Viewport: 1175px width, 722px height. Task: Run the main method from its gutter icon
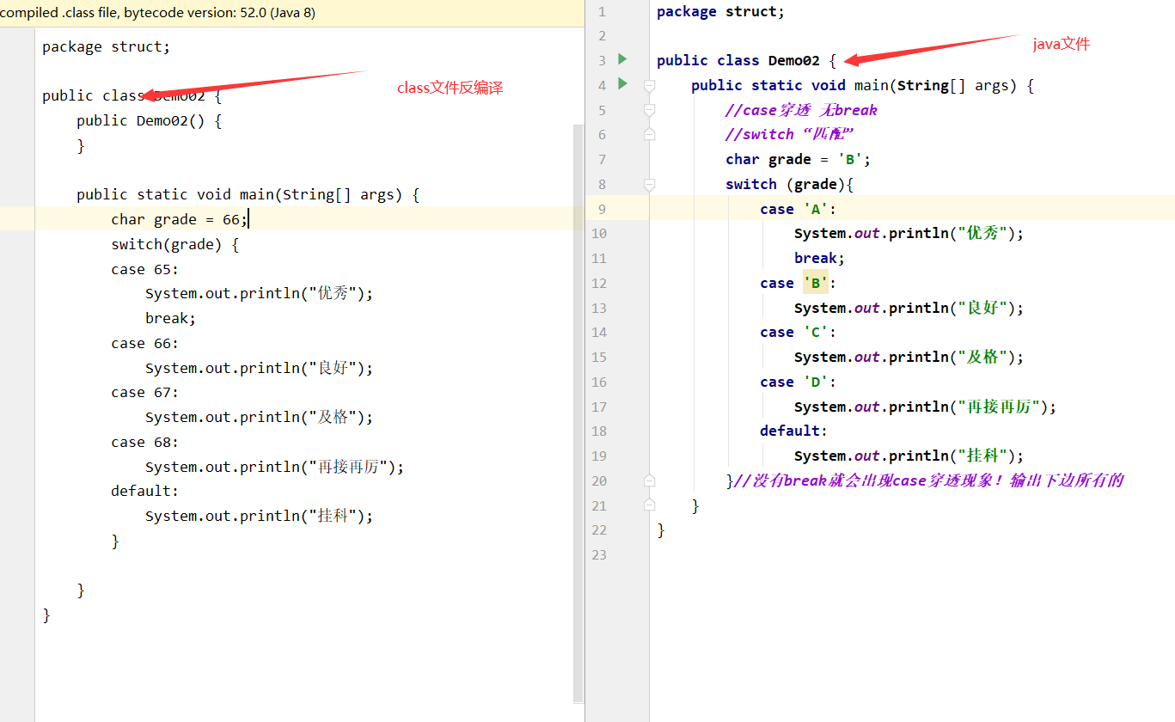[622, 84]
